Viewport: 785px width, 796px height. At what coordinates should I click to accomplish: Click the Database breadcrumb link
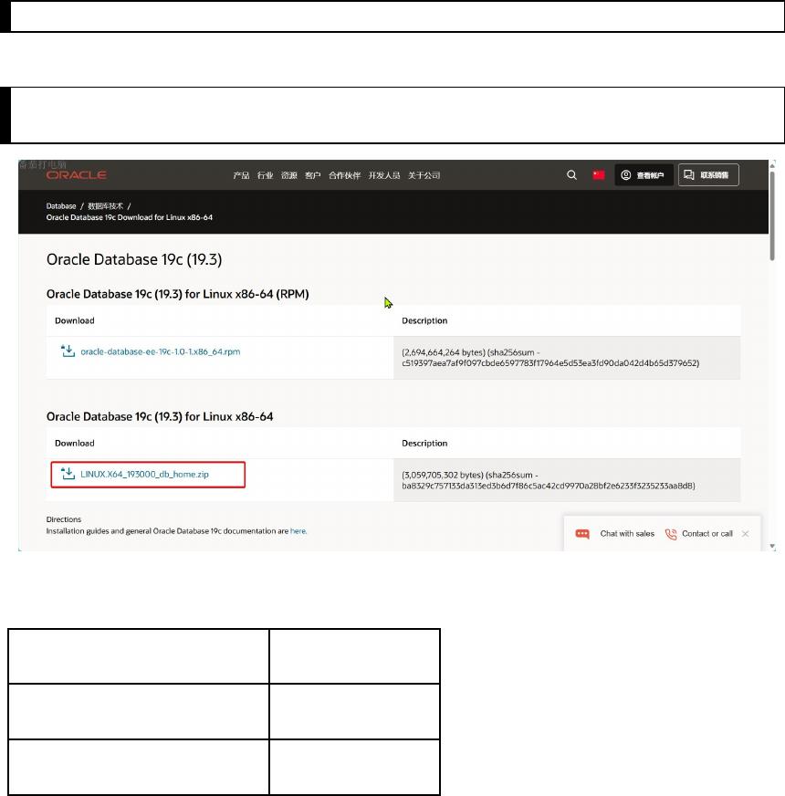(61, 206)
